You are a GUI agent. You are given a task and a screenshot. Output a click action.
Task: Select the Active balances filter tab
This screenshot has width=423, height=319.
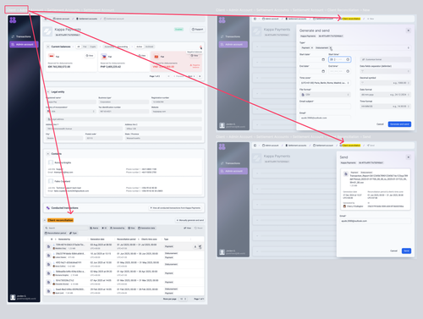pos(140,47)
